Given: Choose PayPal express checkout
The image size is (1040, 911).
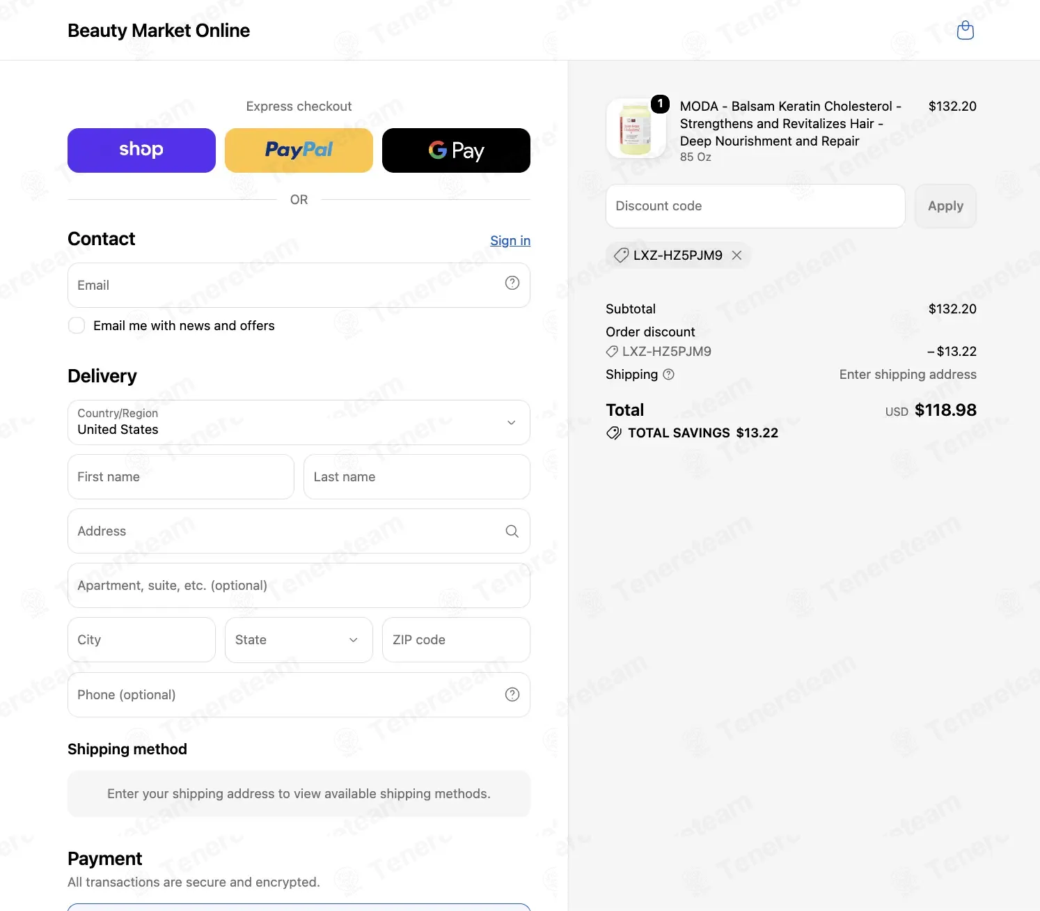Looking at the screenshot, I should [x=299, y=150].
